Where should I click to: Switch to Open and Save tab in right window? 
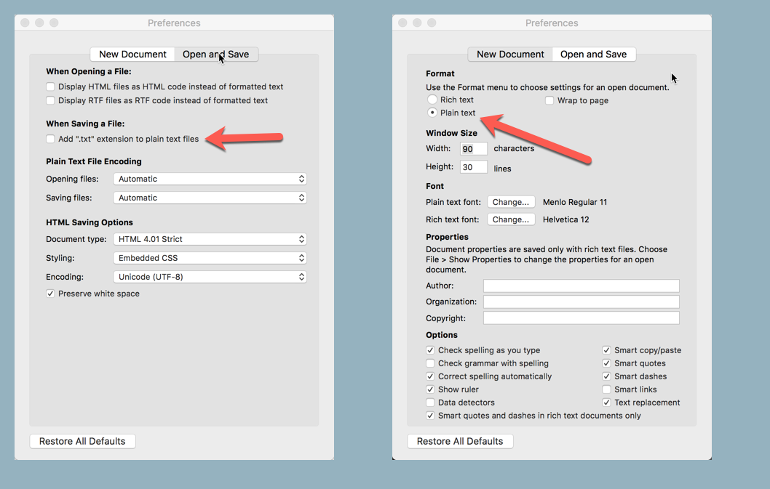coord(593,54)
